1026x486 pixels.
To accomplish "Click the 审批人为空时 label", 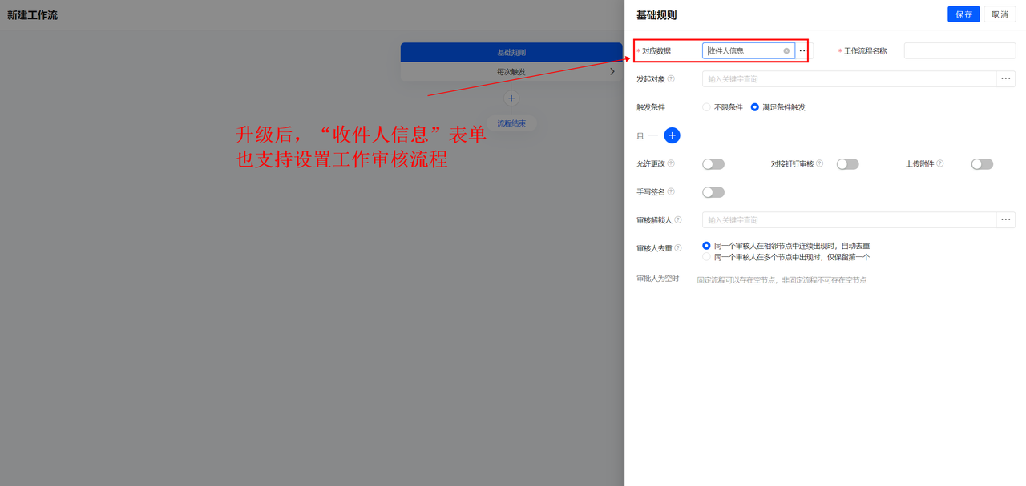I will click(658, 279).
